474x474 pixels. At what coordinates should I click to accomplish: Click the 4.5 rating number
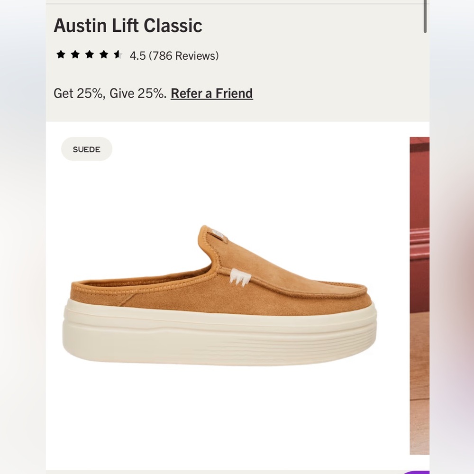(137, 56)
